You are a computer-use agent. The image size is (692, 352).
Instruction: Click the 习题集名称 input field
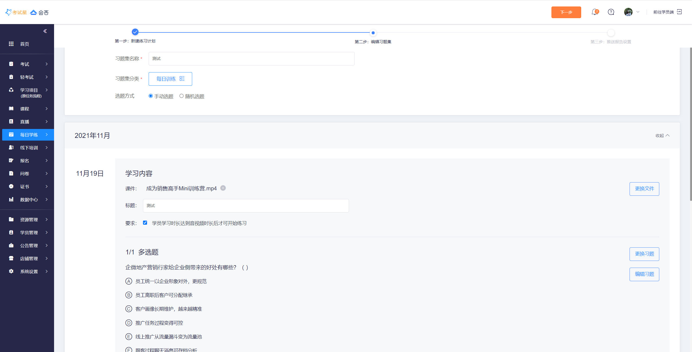[251, 59]
